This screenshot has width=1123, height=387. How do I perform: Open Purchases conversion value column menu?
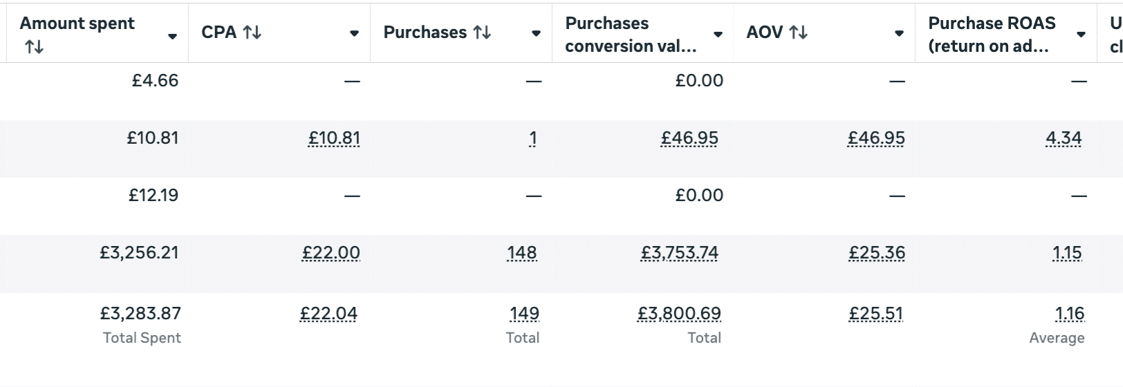coord(718,34)
